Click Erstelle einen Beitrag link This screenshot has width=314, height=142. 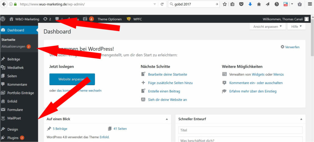[164, 91]
